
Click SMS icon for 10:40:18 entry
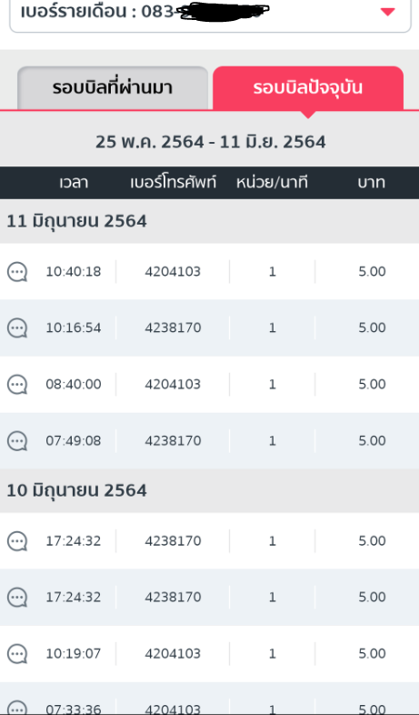tap(17, 272)
